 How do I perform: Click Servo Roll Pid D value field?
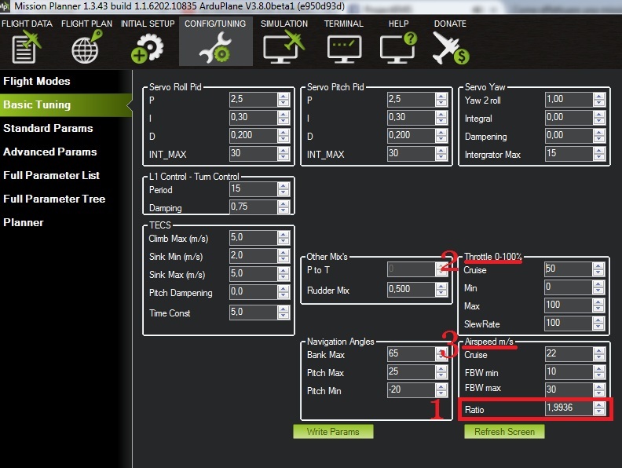(253, 135)
